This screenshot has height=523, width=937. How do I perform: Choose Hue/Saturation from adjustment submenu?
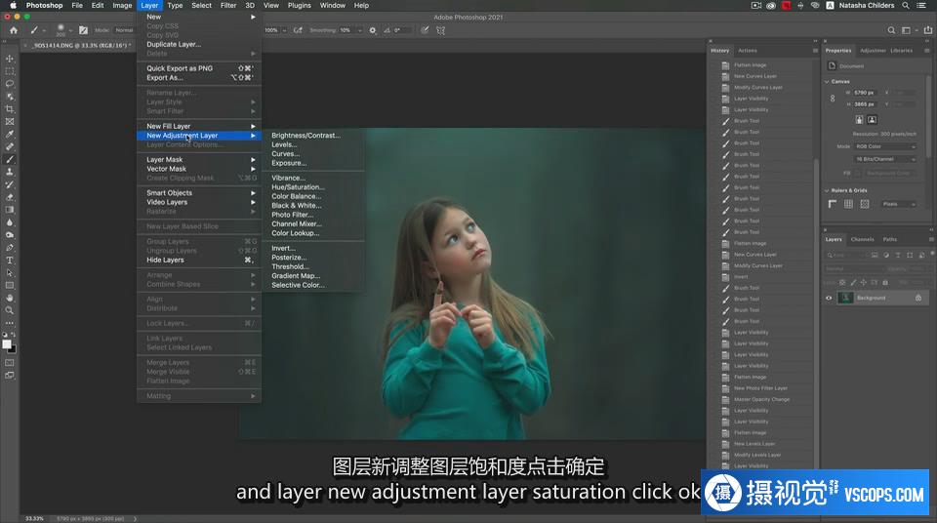[299, 187]
